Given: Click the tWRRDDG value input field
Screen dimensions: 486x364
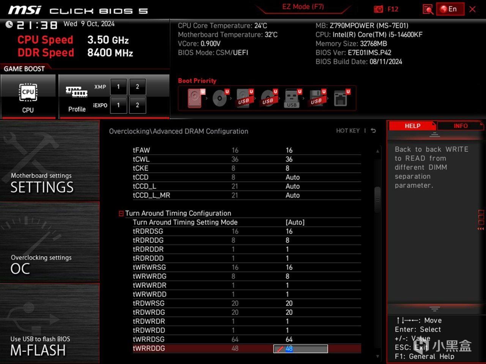Looking at the screenshot, I should pyautogui.click(x=301, y=349).
